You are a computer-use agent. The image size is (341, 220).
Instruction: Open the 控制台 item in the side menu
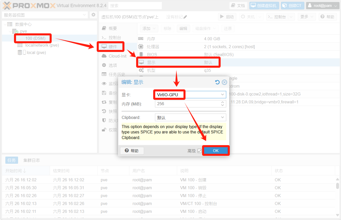tap(115, 37)
